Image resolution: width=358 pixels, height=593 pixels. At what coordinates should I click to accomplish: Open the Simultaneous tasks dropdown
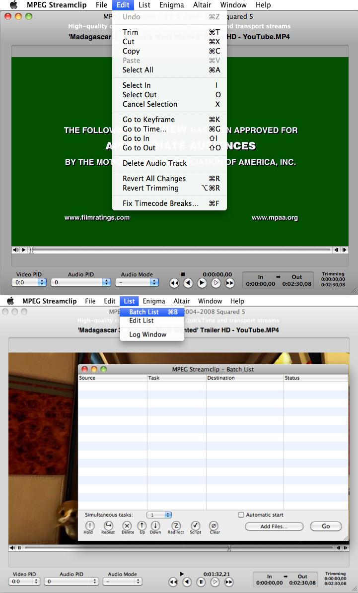[x=161, y=515]
